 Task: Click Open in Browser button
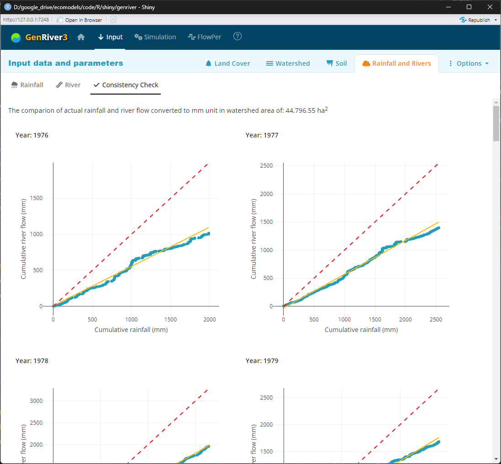pos(79,20)
